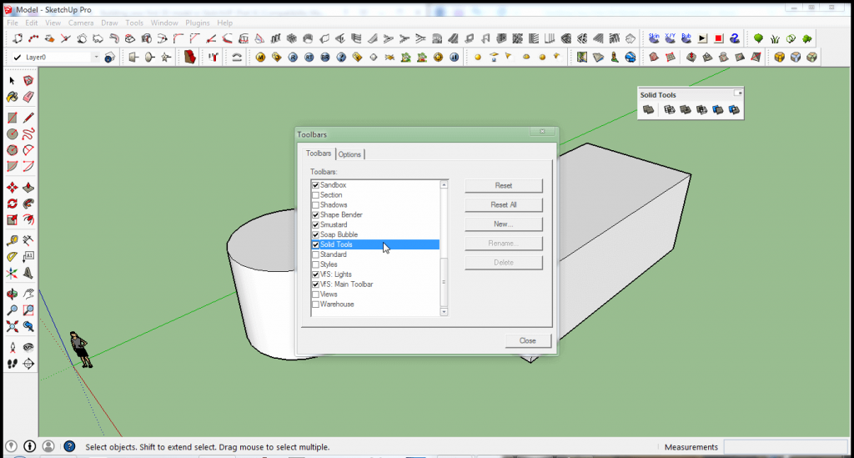Activate the Rectangle drawing tool
This screenshot has width=854, height=458.
click(12, 118)
